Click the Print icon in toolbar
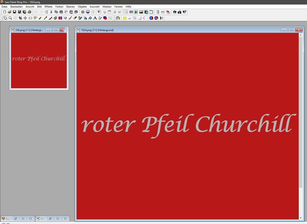This screenshot has height=224, width=307. (29, 12)
